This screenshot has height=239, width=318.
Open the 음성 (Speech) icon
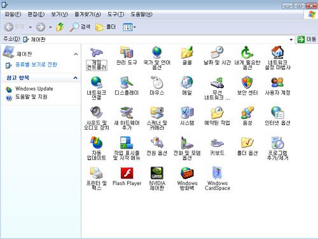247,113
